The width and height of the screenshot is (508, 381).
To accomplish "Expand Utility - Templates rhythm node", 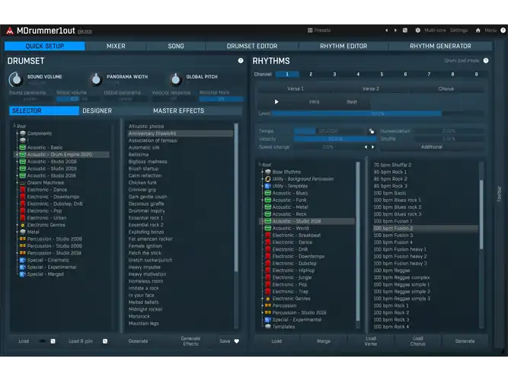I will tap(263, 186).
